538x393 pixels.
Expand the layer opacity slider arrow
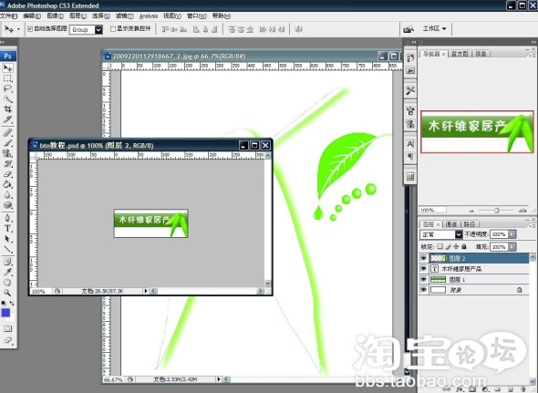coord(512,234)
